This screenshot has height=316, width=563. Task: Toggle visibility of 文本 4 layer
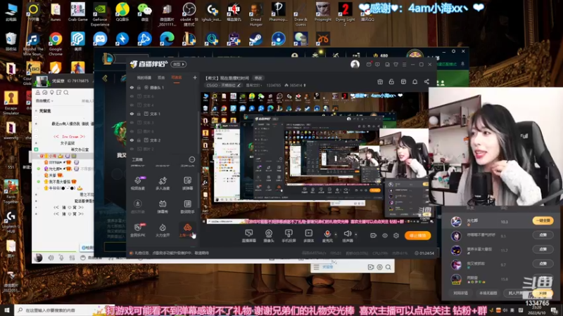coord(132,105)
